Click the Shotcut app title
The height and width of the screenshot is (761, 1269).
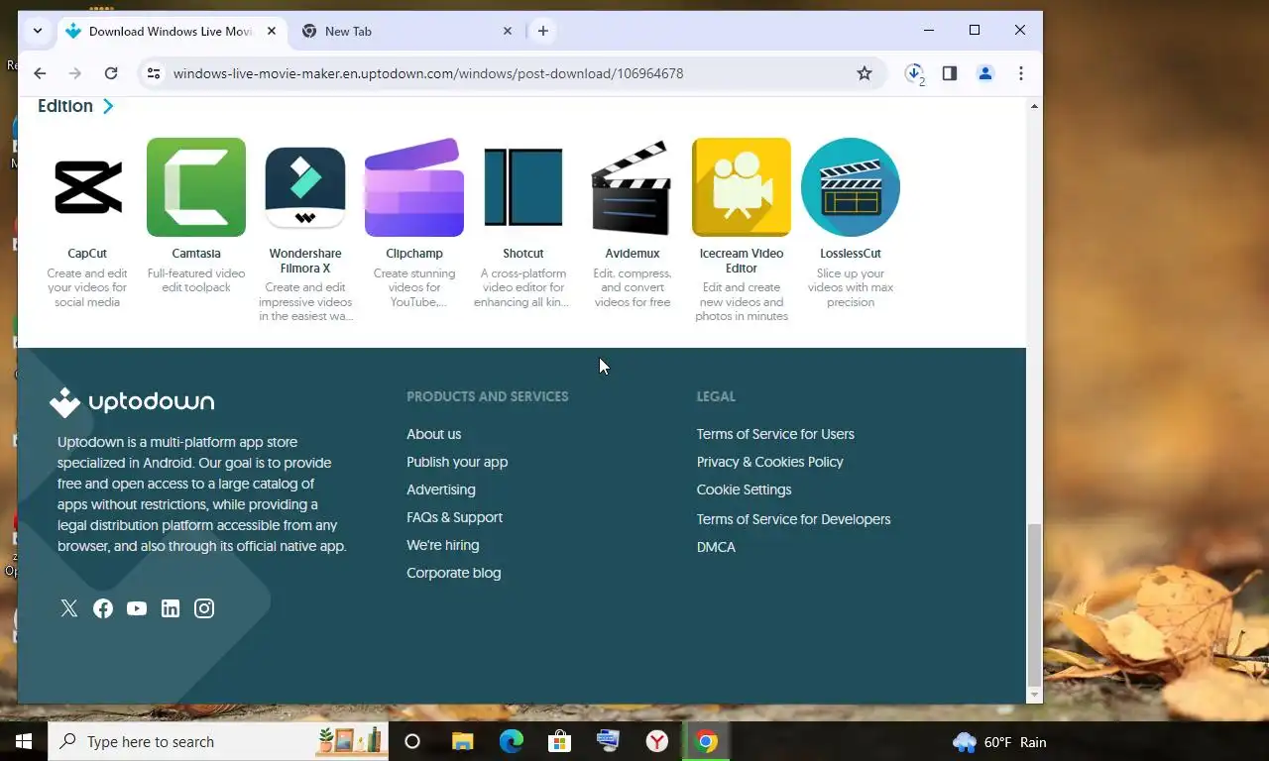(523, 254)
